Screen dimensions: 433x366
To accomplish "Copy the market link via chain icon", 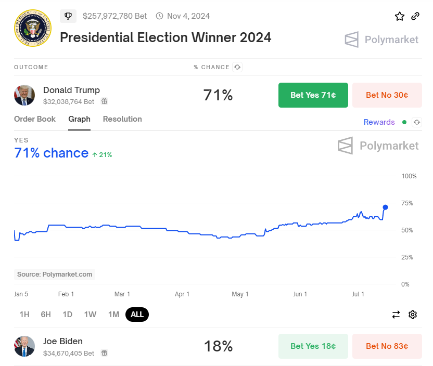I will (x=415, y=16).
